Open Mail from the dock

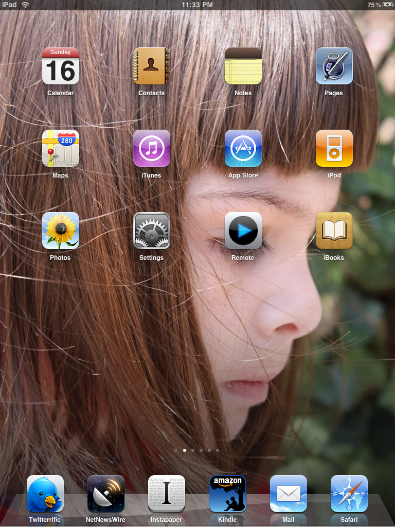pyautogui.click(x=288, y=494)
